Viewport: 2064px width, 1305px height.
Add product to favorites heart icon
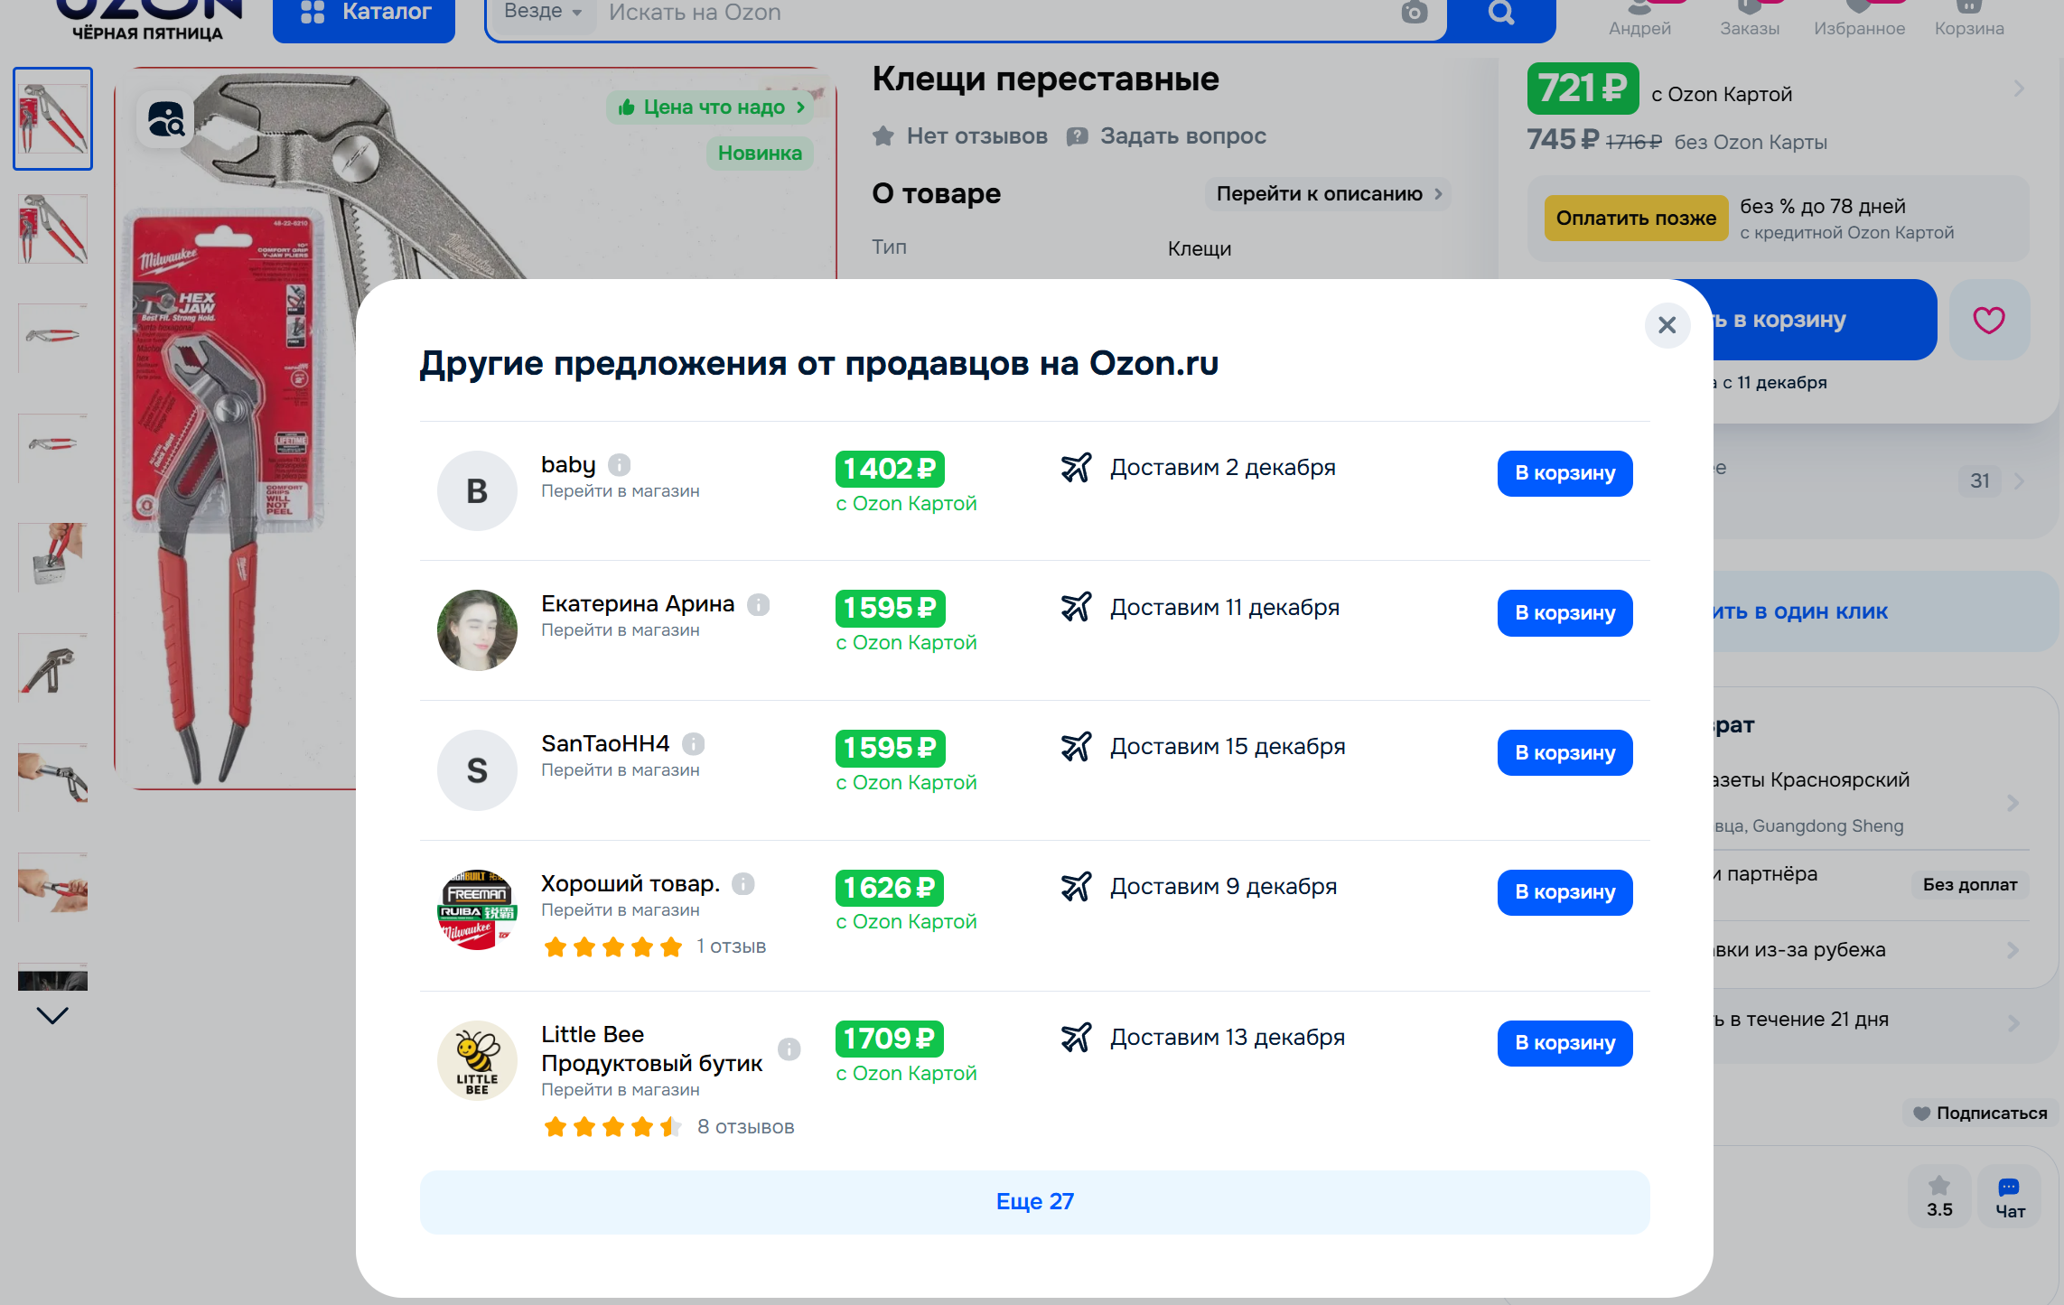1988,320
